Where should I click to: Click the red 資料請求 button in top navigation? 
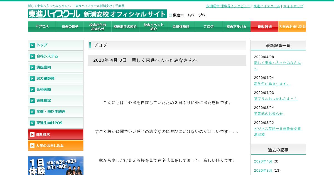coord(264,27)
